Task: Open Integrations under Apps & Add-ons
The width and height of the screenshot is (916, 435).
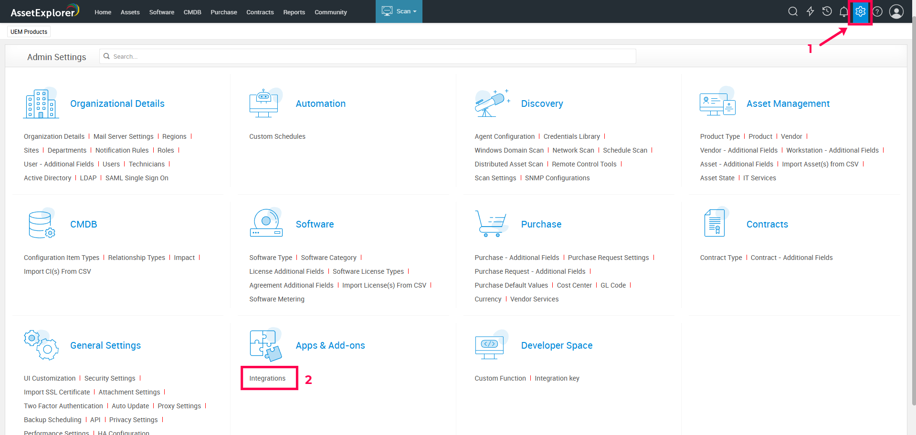Action: (267, 378)
